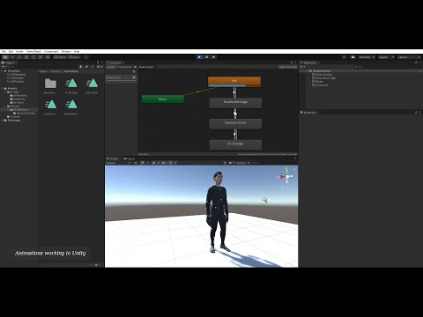Open the Animator Layers tab

[x=111, y=67]
